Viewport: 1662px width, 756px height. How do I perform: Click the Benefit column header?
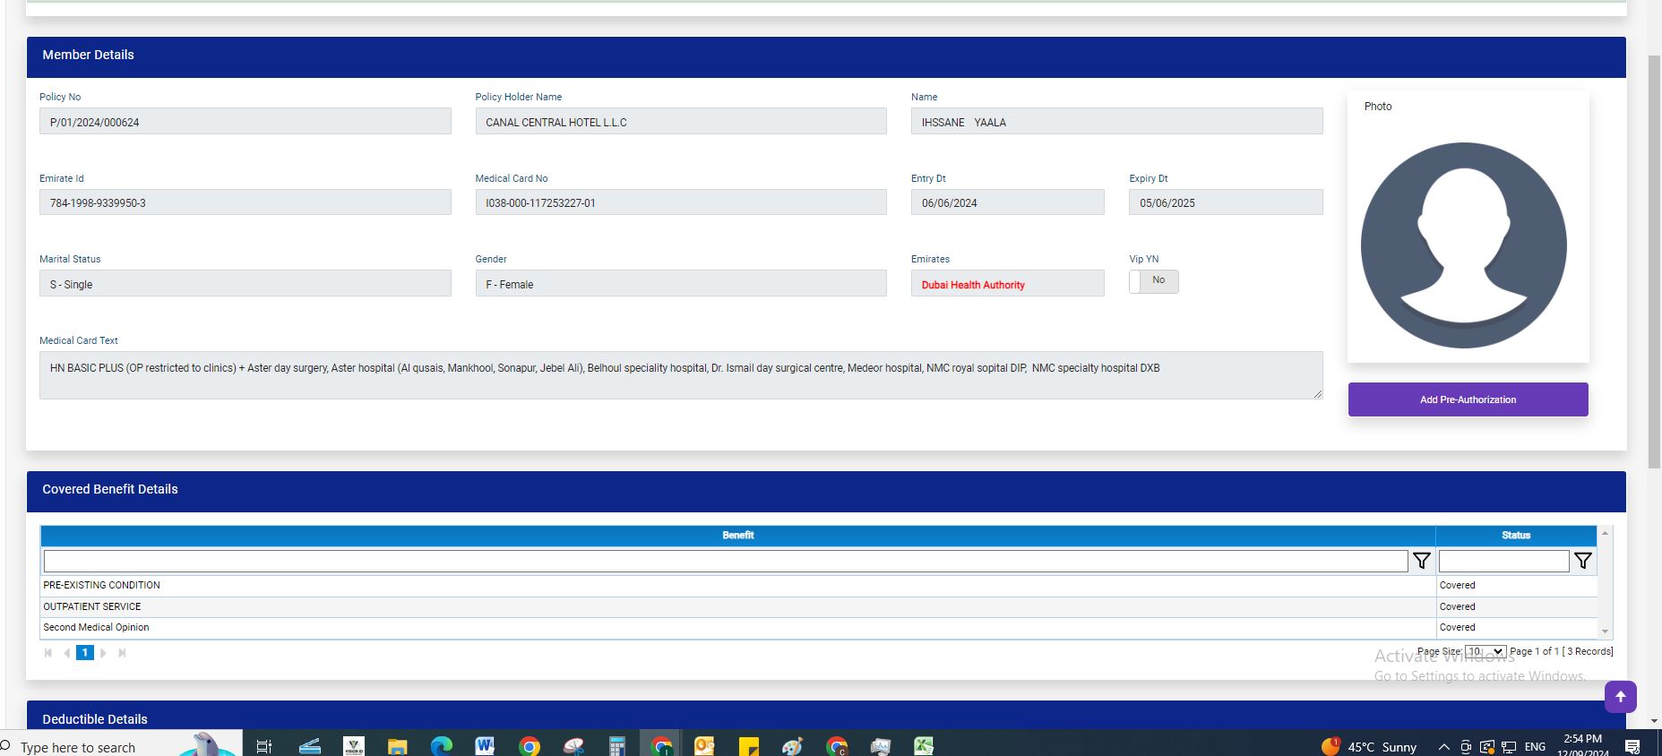[x=737, y=536]
